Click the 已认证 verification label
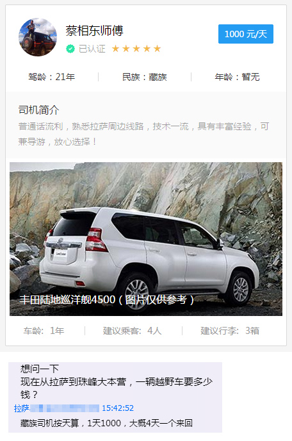Screen dimensions: 292x441 [92, 49]
